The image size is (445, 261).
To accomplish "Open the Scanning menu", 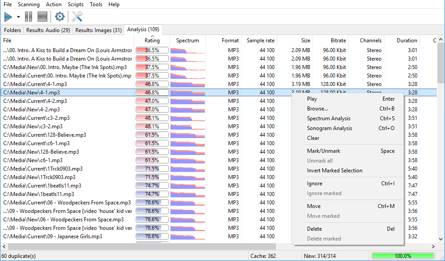I will pyautogui.click(x=29, y=4).
